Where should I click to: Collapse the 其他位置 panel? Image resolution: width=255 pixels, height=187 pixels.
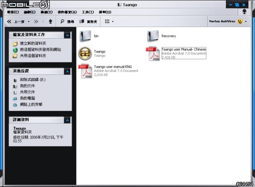coord(67,72)
